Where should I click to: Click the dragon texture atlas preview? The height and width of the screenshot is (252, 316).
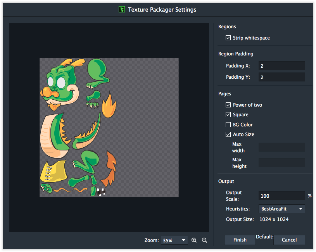(x=109, y=127)
